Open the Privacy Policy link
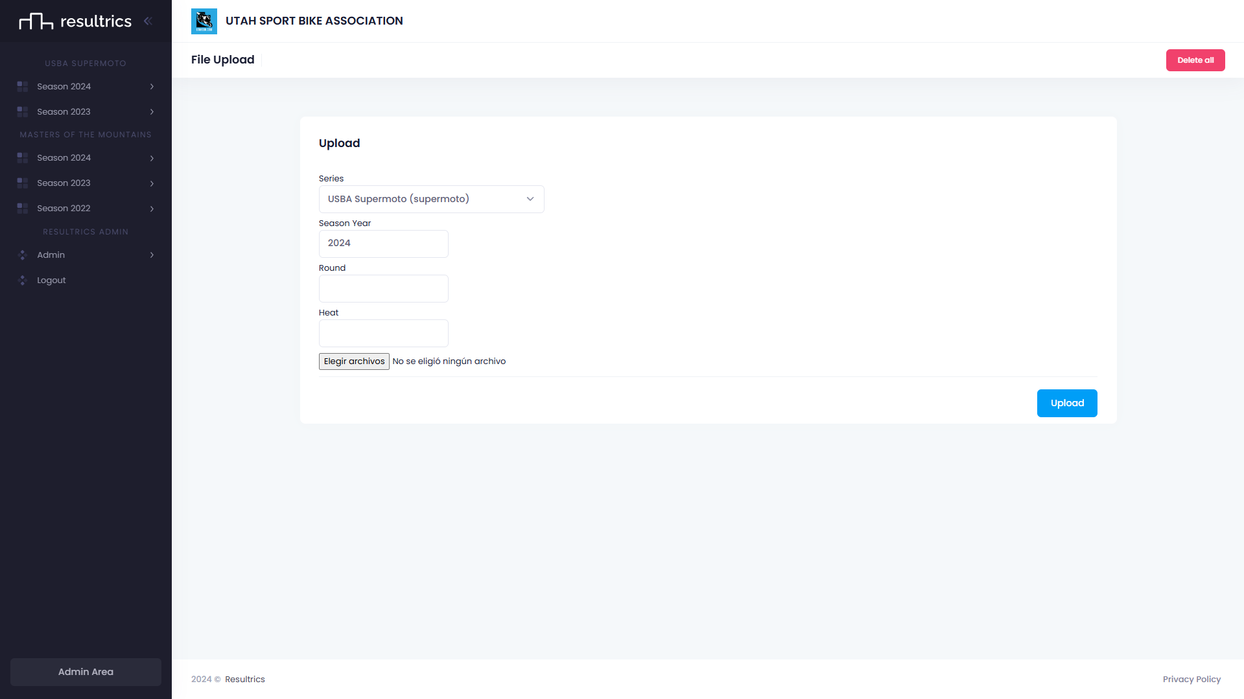 (x=1191, y=680)
